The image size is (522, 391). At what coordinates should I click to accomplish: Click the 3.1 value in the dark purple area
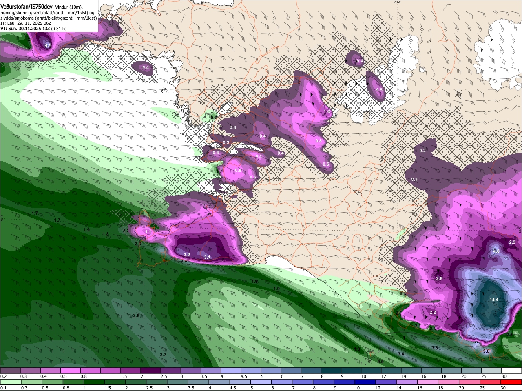pyautogui.click(x=207, y=257)
